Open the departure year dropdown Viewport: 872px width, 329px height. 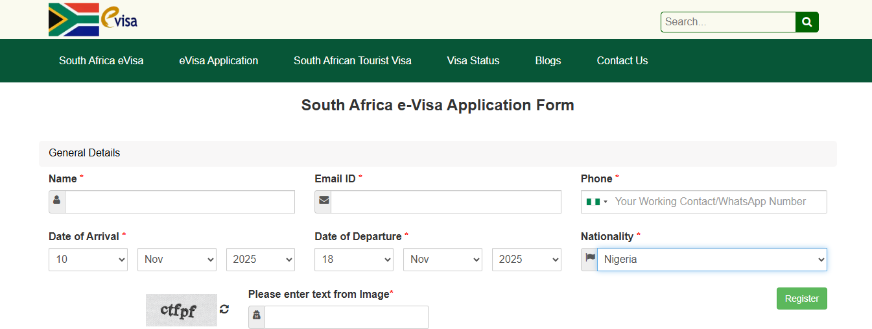click(526, 259)
